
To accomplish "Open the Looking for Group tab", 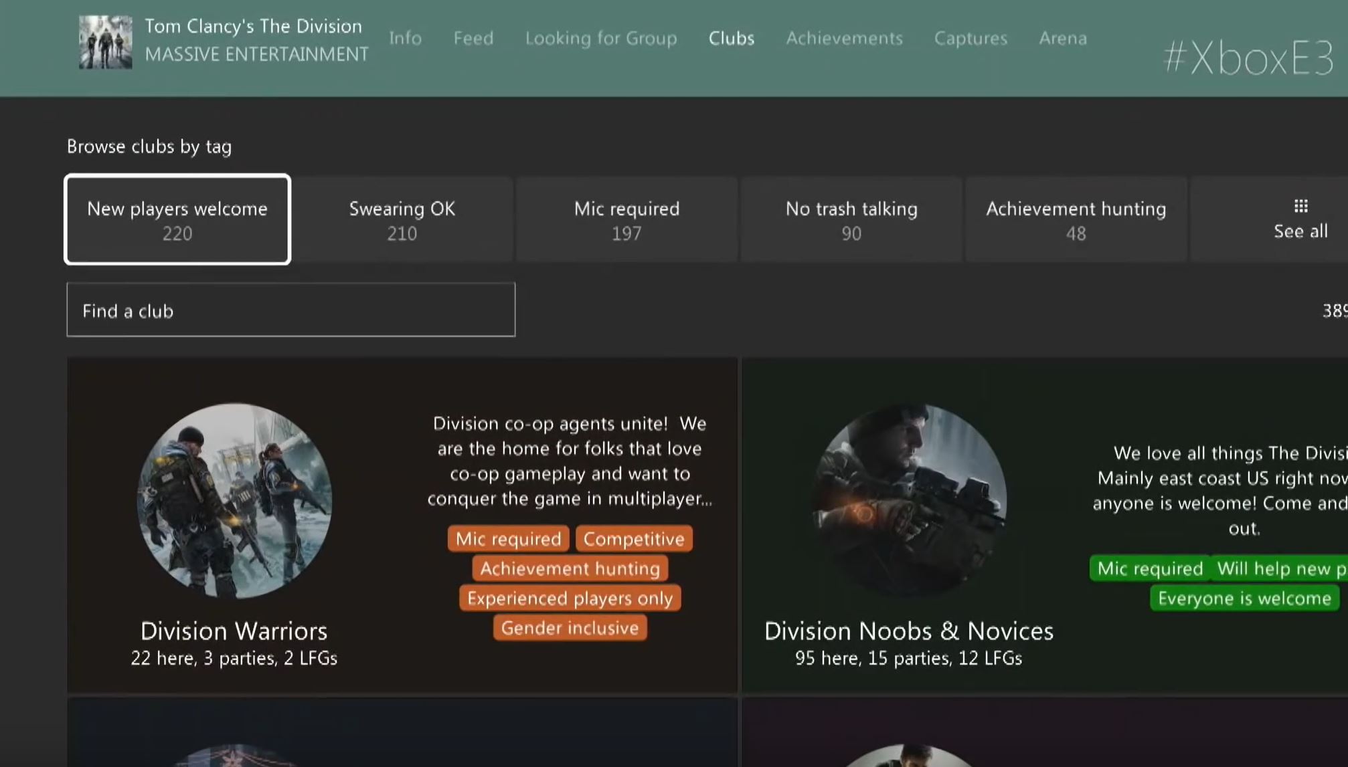I will 600,38.
